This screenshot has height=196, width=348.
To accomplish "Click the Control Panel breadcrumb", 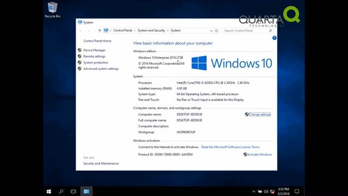I will tap(122, 30).
